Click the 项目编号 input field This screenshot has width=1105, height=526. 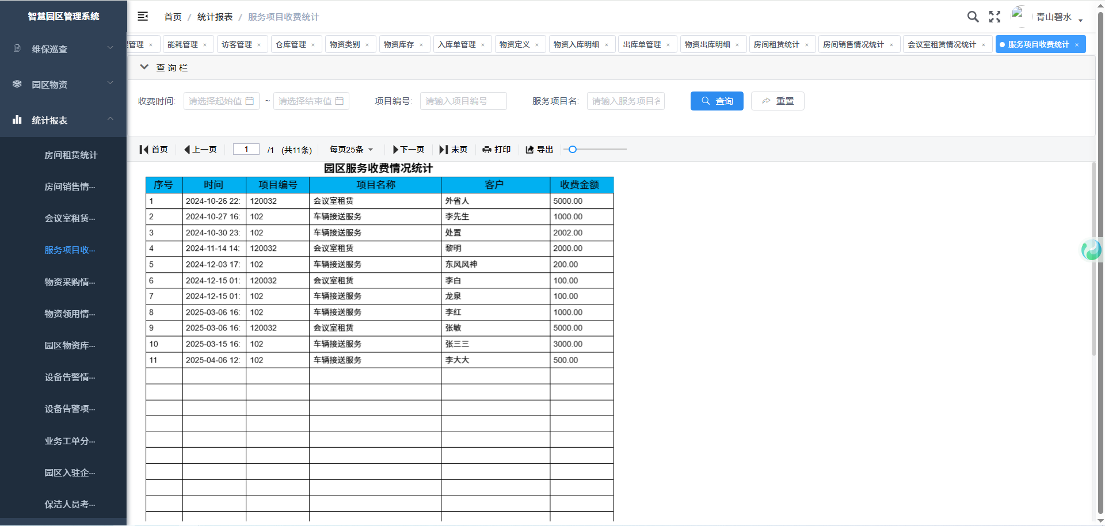463,101
